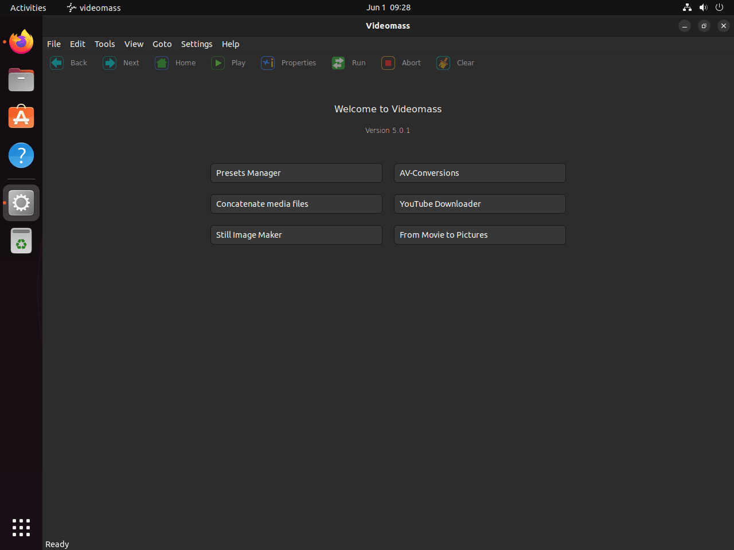734x550 pixels.
Task: Open the Settings menu
Action: click(197, 44)
